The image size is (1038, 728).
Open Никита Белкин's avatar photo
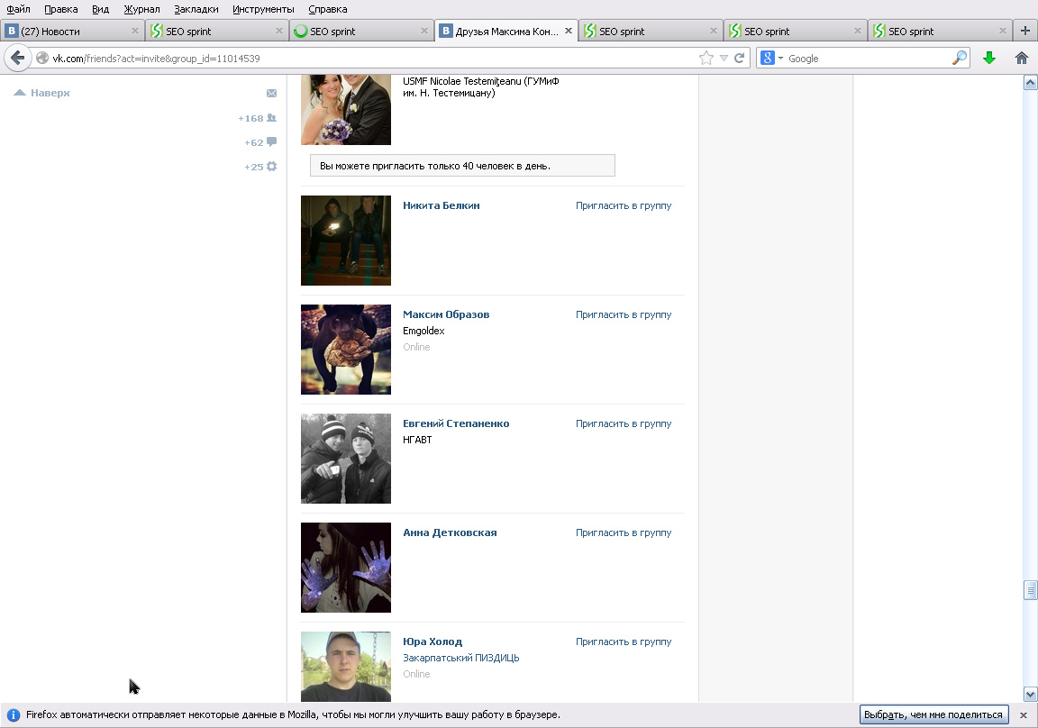pos(346,241)
